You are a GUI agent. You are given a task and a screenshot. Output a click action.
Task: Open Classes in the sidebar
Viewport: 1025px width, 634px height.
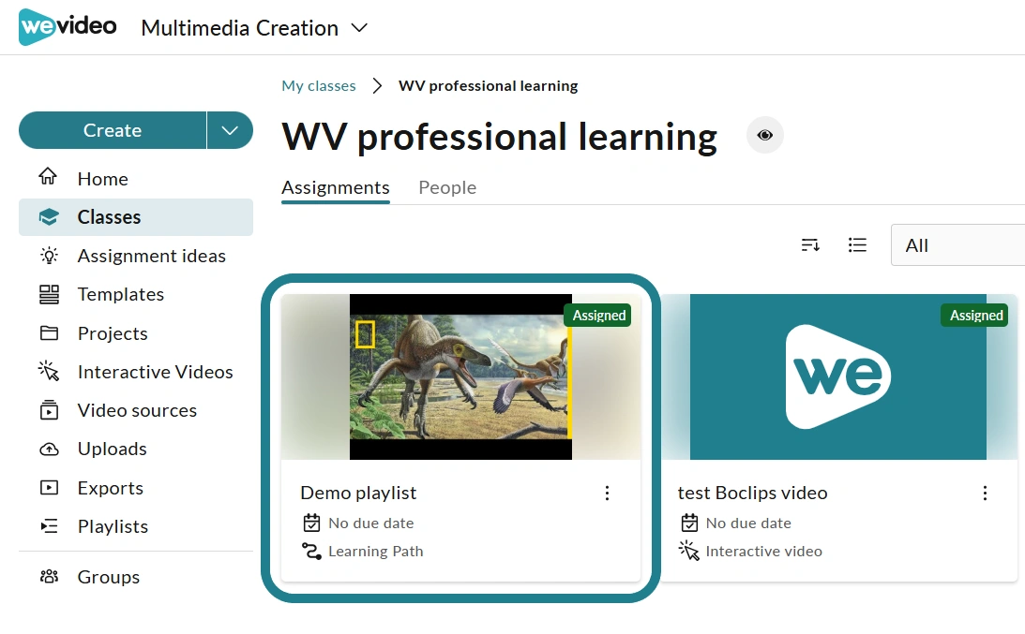(136, 216)
